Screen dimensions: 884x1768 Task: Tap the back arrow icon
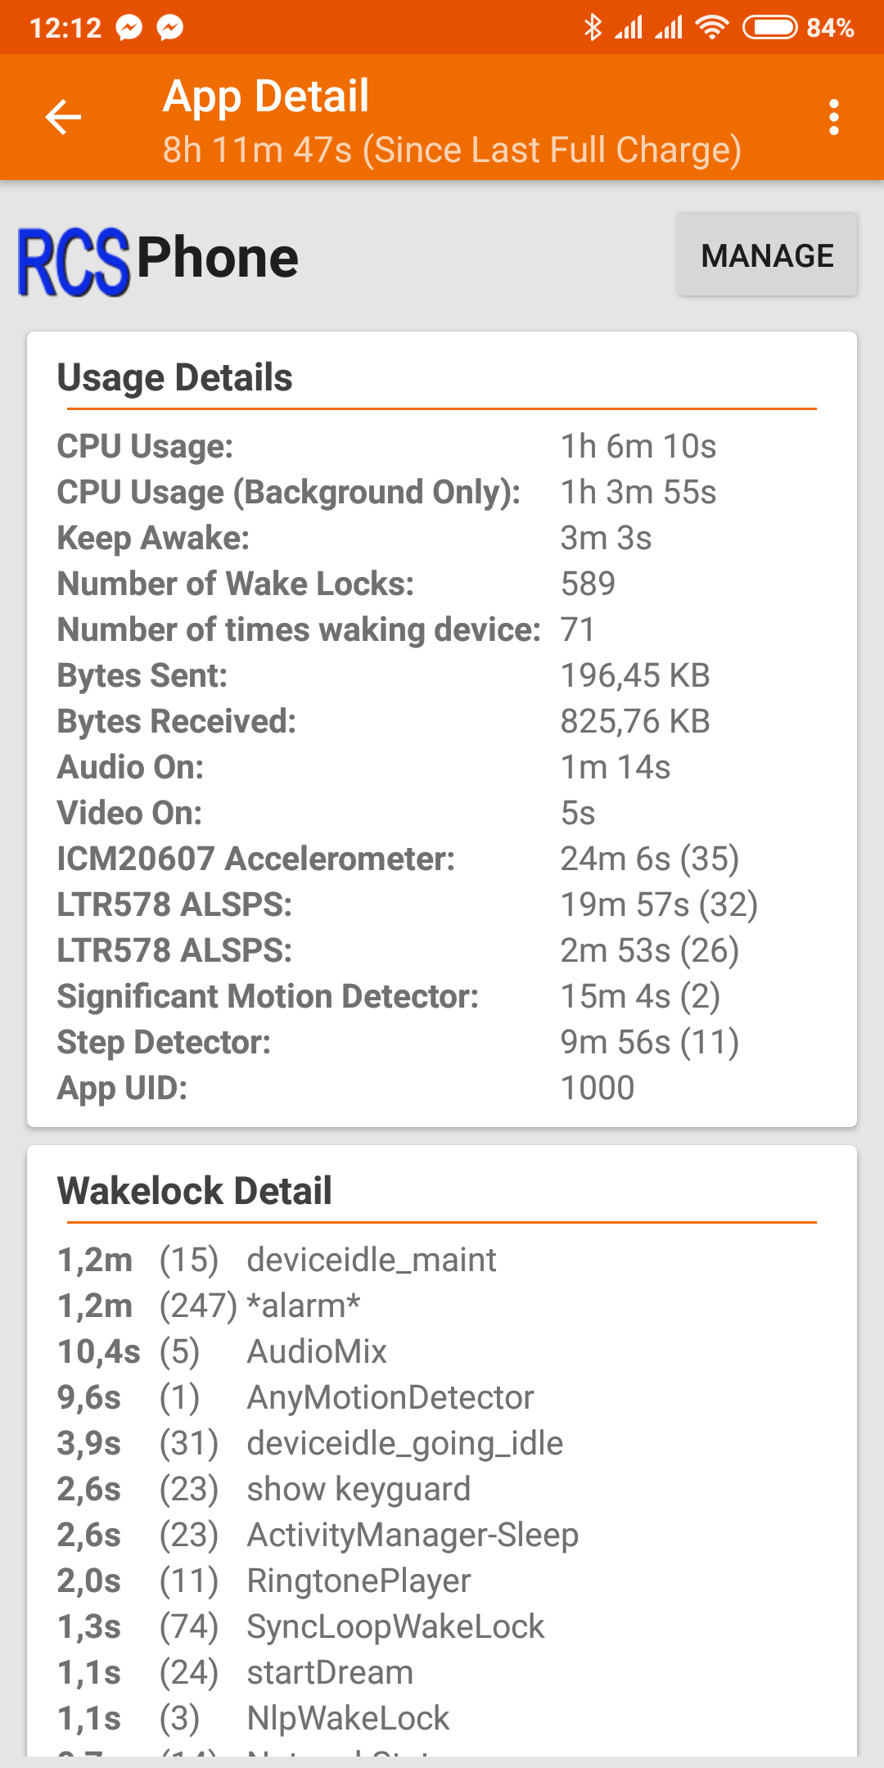(63, 117)
